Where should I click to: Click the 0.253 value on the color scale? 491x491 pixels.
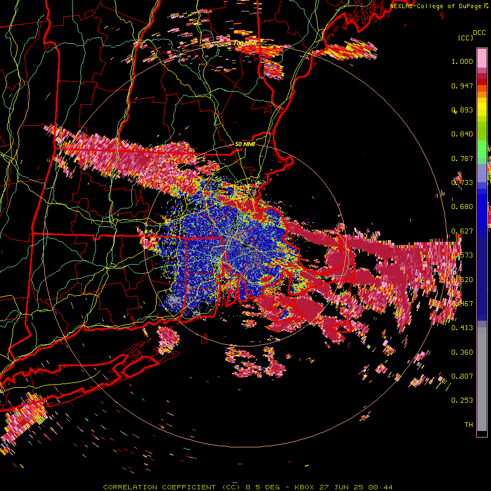coord(462,400)
